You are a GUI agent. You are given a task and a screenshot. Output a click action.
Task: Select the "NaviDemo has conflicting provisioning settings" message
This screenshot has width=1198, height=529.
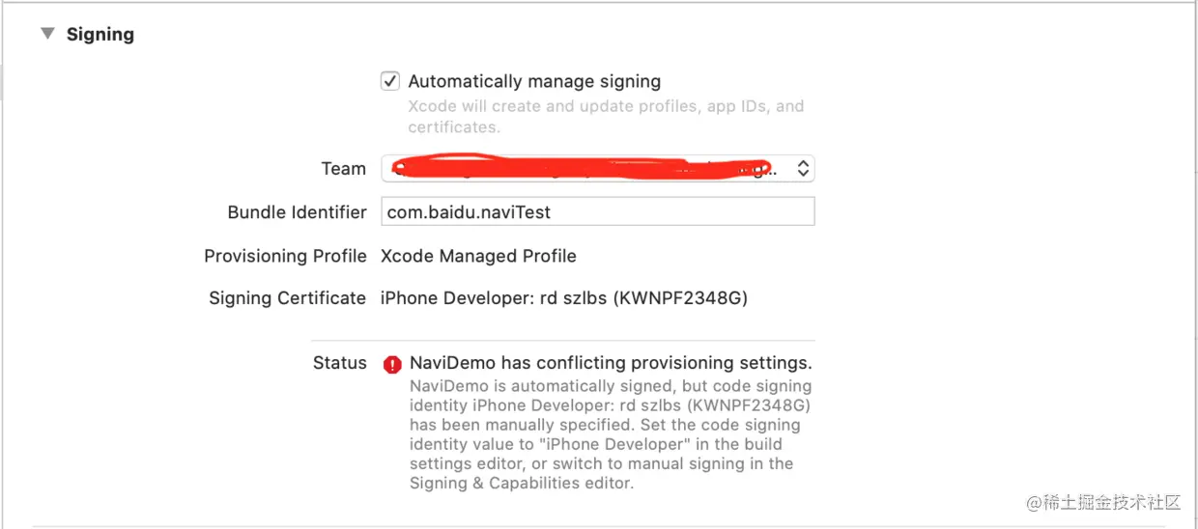pyautogui.click(x=611, y=363)
